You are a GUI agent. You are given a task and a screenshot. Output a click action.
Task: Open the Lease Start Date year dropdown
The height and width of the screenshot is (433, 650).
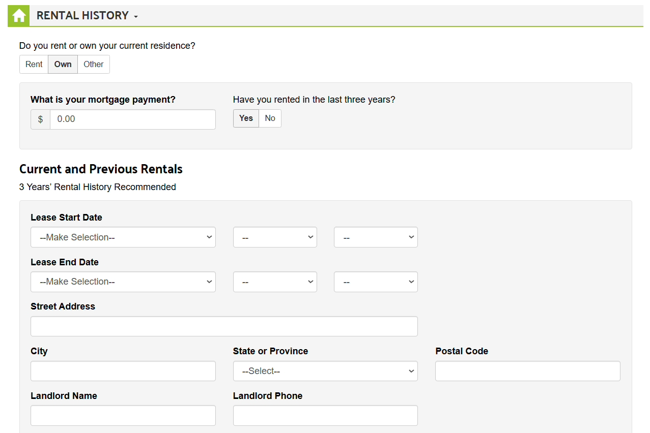tap(376, 237)
